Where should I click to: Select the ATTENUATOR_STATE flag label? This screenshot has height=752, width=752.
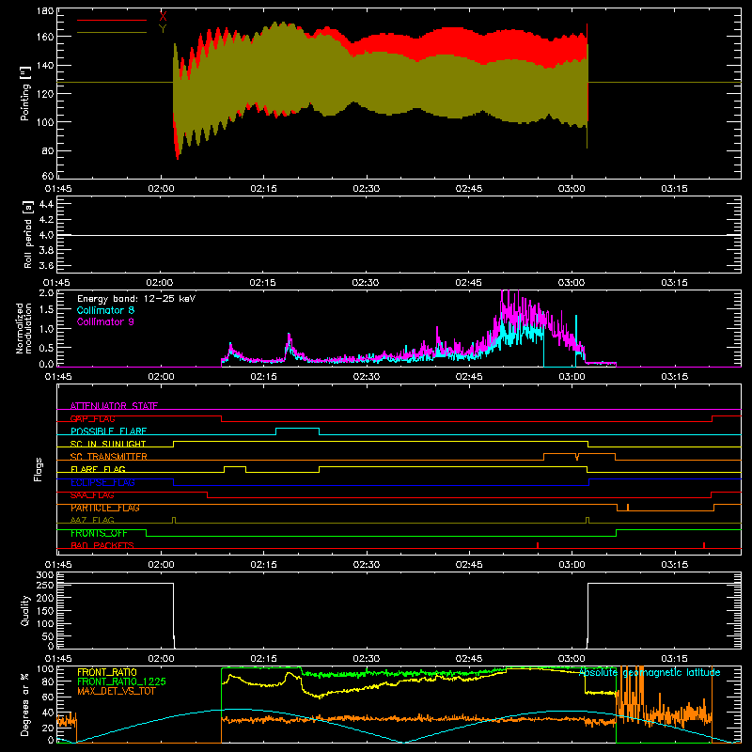[114, 406]
